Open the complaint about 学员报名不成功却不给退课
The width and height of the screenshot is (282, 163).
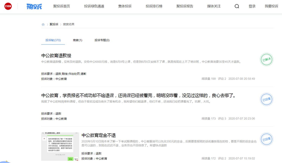pyautogui.click(x=138, y=96)
